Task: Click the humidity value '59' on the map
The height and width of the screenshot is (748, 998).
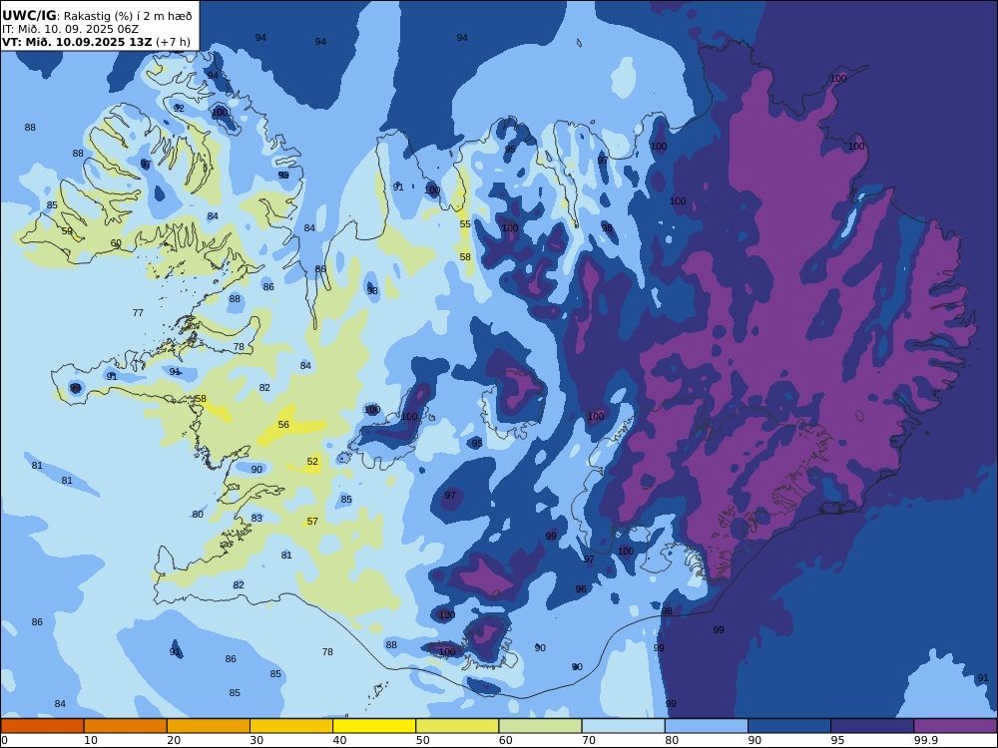Action: click(x=67, y=231)
